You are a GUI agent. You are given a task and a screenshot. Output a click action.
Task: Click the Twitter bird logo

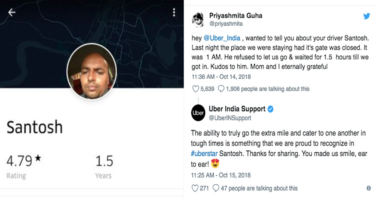pyautogui.click(x=366, y=16)
